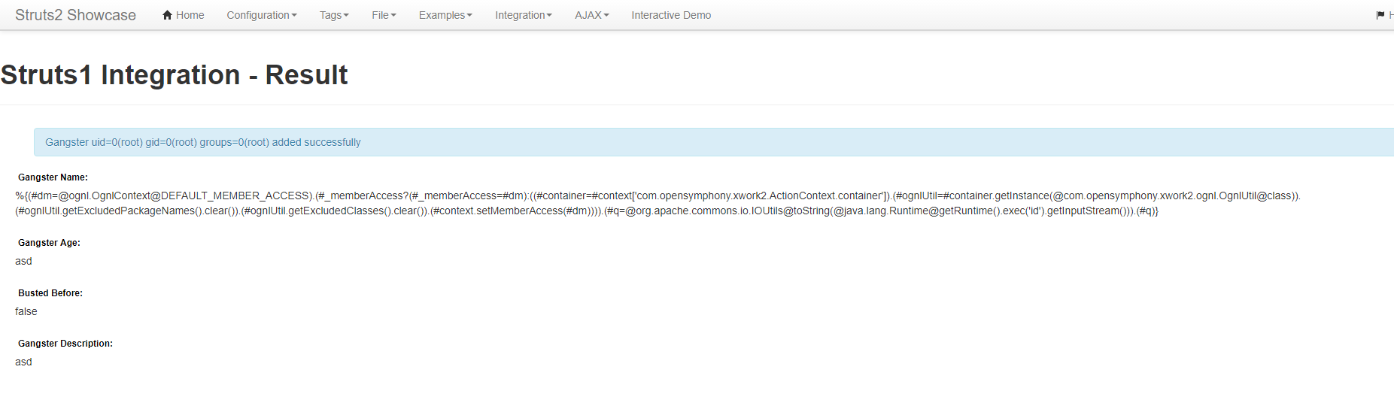This screenshot has height=397, width=1394.
Task: Open the File dropdown menu
Action: [x=384, y=15]
